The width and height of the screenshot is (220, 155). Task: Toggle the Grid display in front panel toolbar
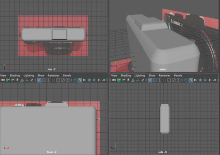pyautogui.click(x=39, y=80)
